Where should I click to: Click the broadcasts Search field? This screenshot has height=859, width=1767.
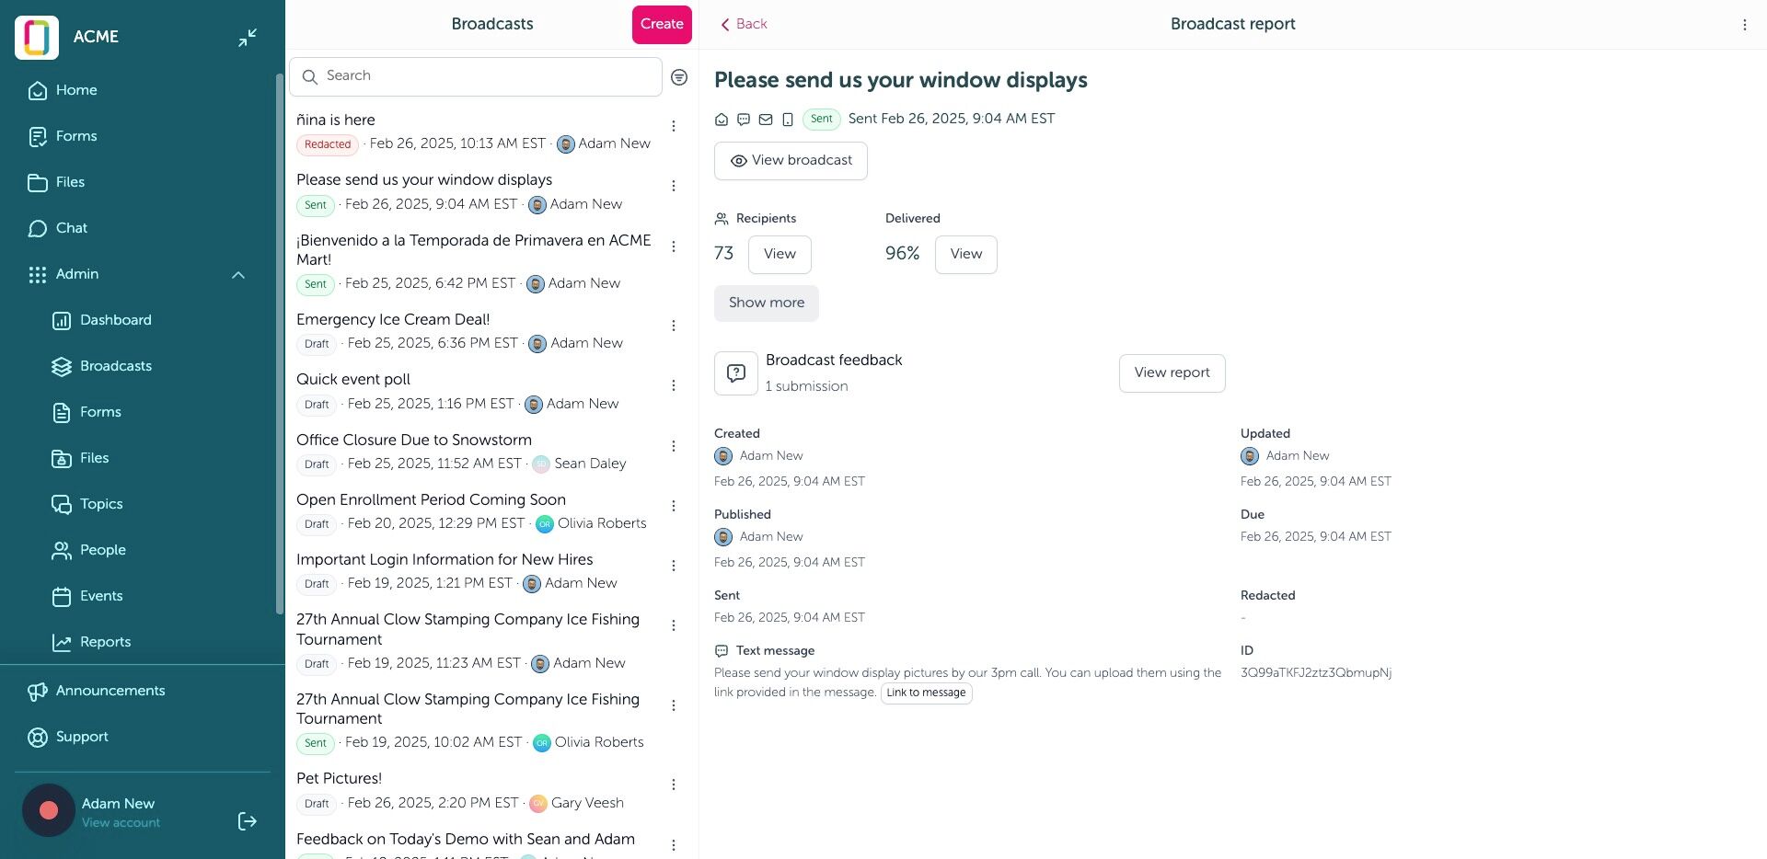(476, 76)
